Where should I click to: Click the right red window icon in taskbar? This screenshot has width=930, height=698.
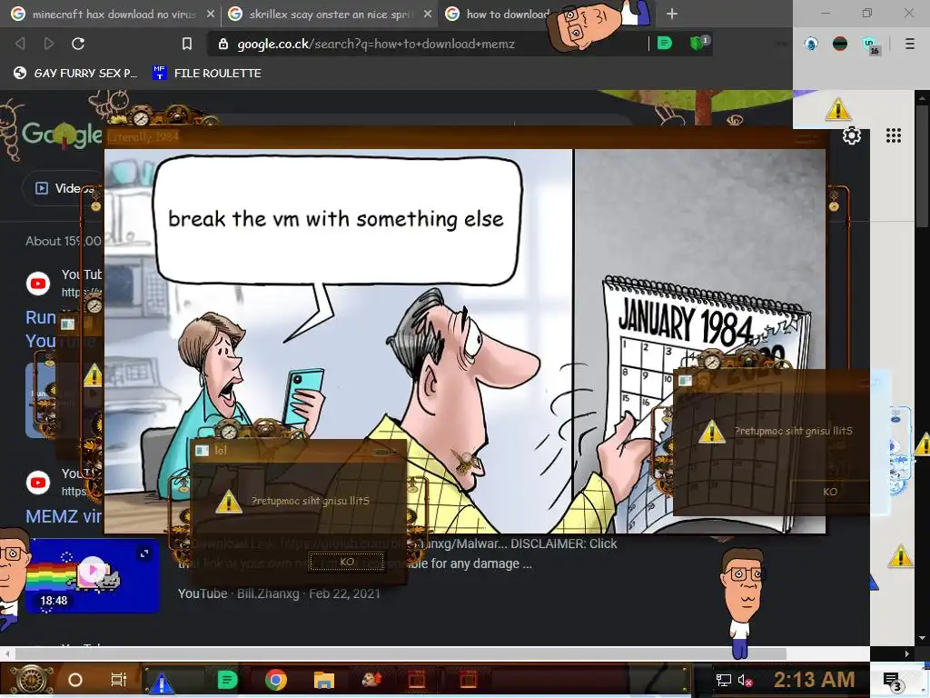tap(469, 680)
